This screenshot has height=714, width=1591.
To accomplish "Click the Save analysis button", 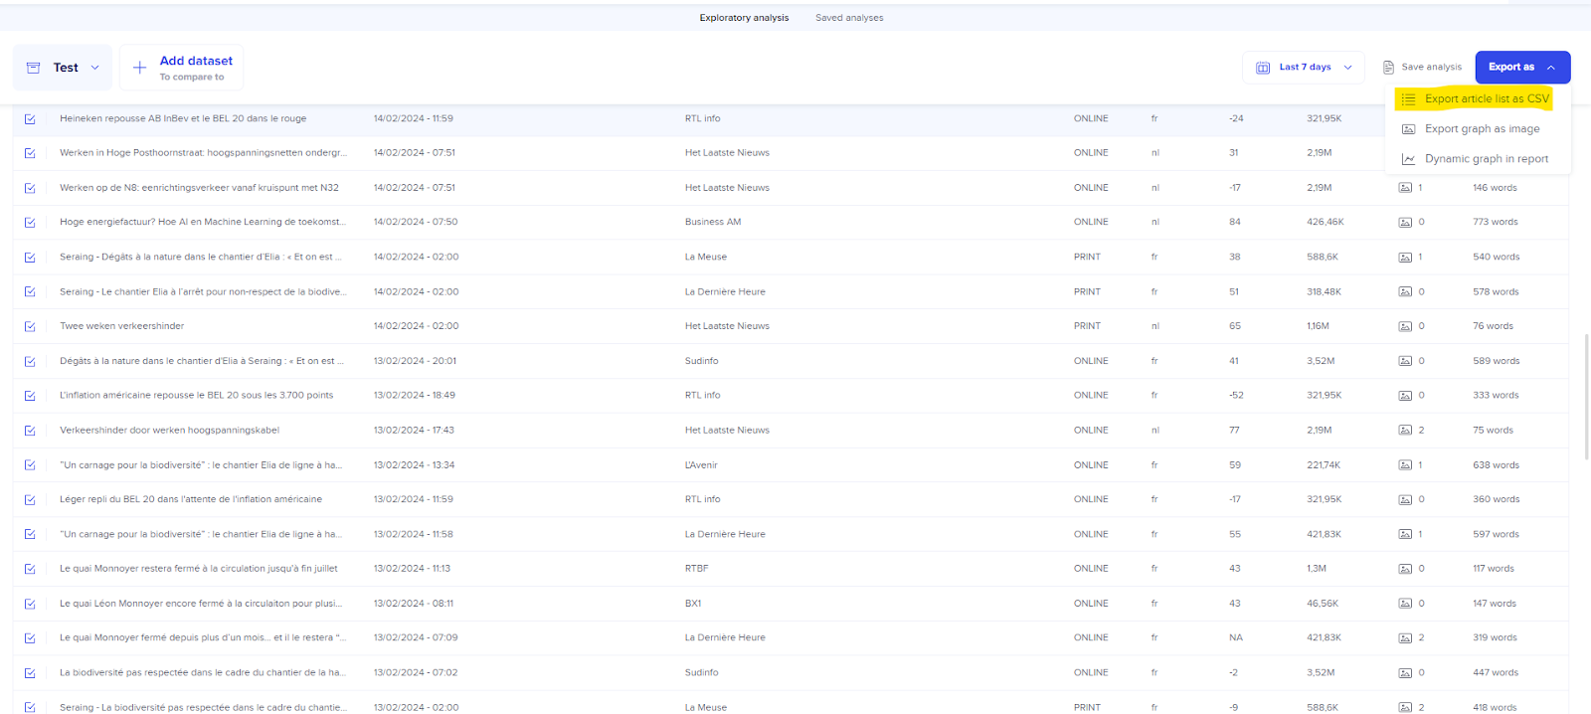I will [x=1422, y=68].
